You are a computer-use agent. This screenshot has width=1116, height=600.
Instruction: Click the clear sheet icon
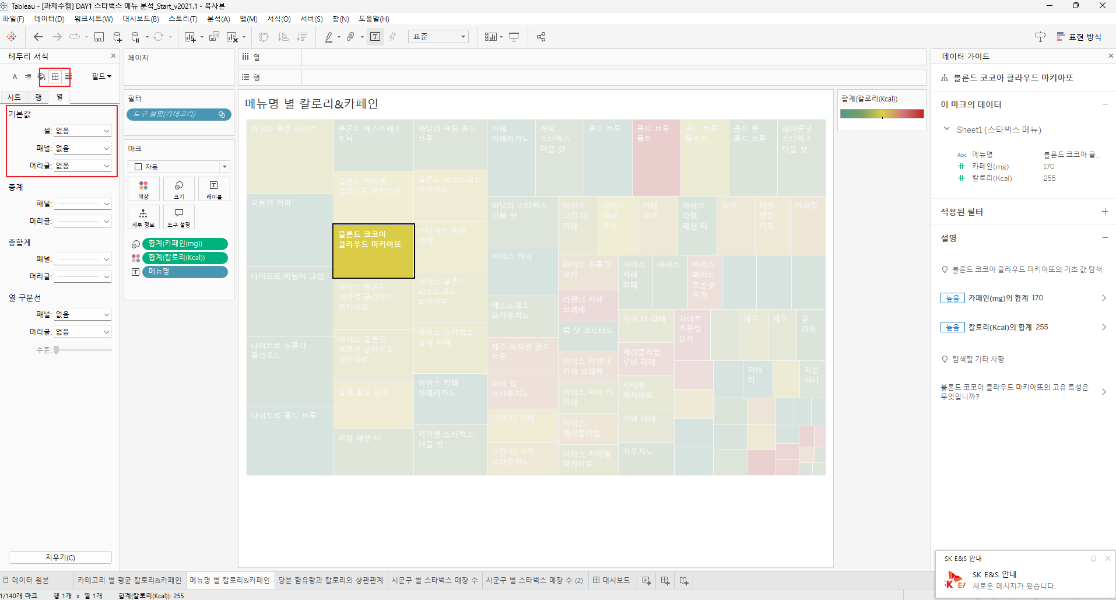click(232, 37)
